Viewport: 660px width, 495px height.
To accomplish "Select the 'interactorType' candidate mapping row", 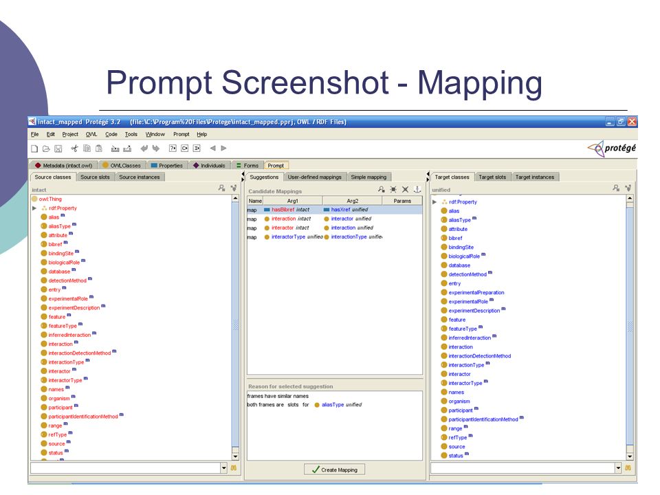I will [x=335, y=237].
